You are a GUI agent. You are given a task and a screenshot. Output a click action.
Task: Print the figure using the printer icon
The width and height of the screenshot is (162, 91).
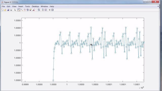click(11, 10)
